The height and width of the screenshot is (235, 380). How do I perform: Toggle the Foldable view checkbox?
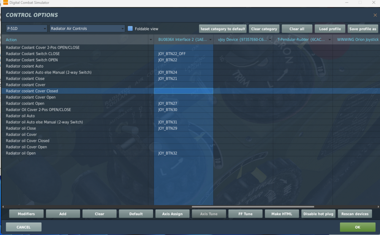130,28
